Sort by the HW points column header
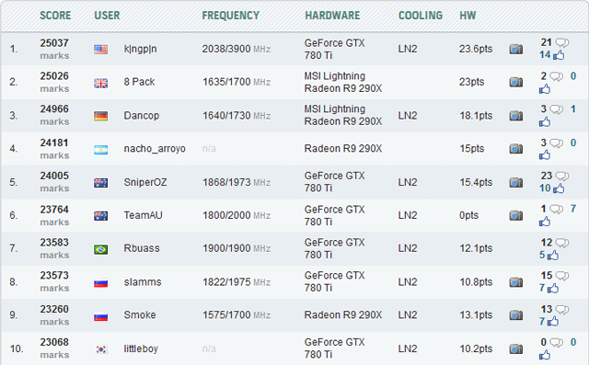The height and width of the screenshot is (365, 589). point(468,16)
